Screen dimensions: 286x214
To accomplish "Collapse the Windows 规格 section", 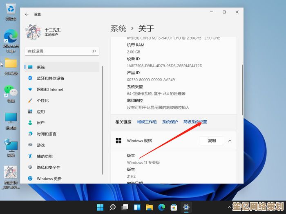I will [230, 141].
